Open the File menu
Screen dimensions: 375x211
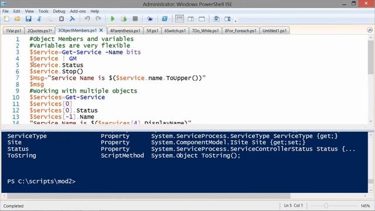[x=5, y=11]
